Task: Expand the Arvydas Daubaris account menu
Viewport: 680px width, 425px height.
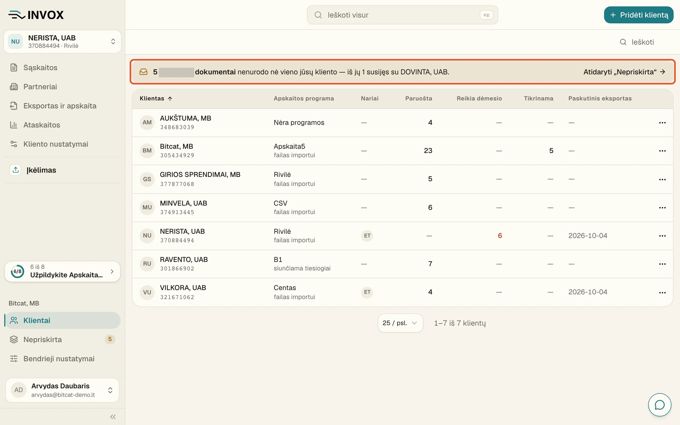Action: coord(62,390)
